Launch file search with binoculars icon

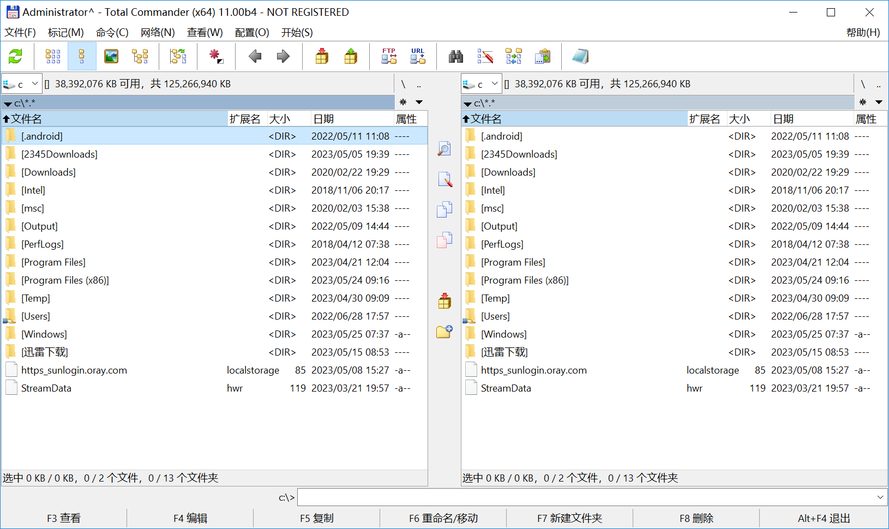click(x=456, y=56)
